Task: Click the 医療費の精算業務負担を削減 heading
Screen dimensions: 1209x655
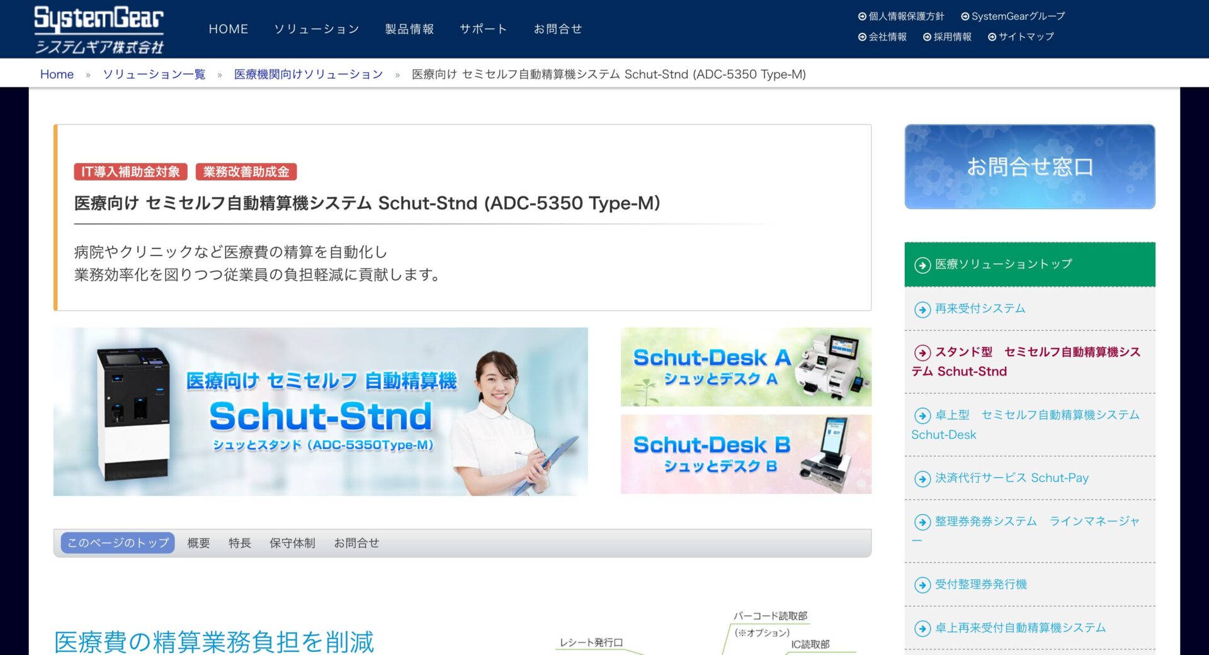Action: click(x=214, y=642)
